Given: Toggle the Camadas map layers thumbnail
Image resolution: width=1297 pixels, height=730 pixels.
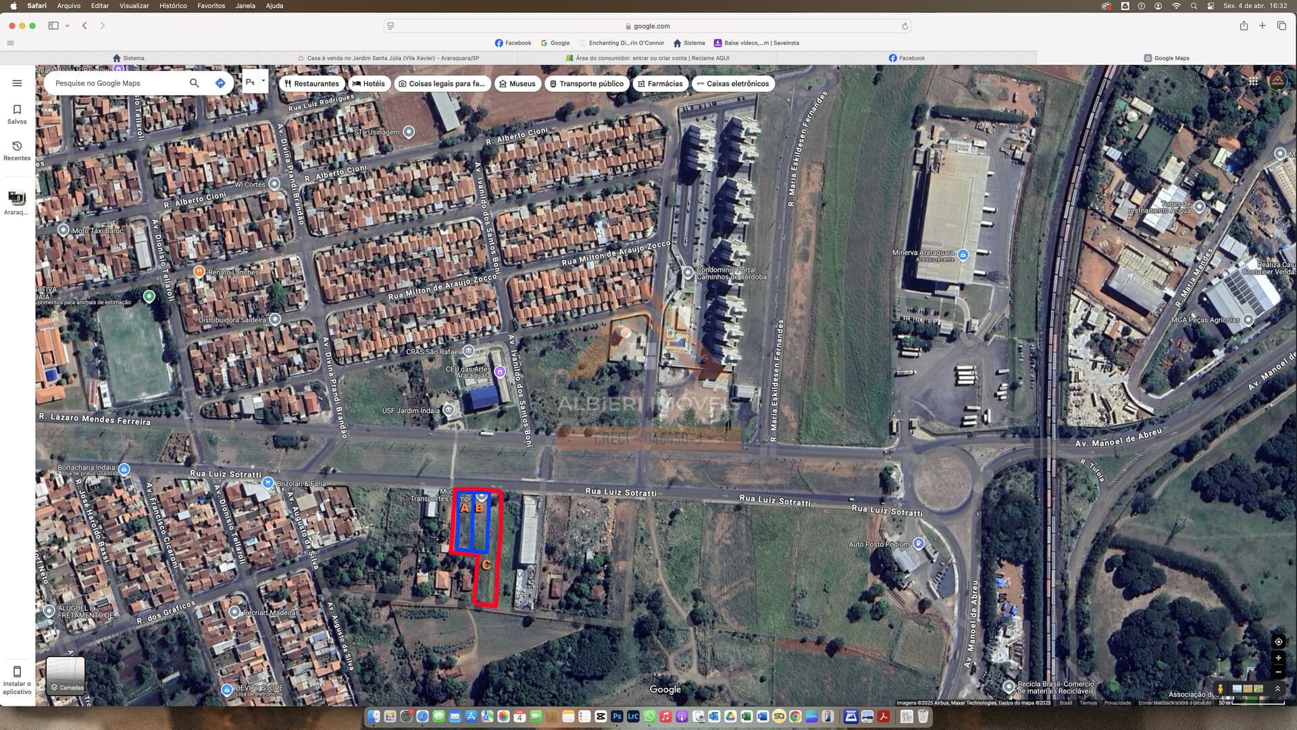Looking at the screenshot, I should [x=66, y=675].
